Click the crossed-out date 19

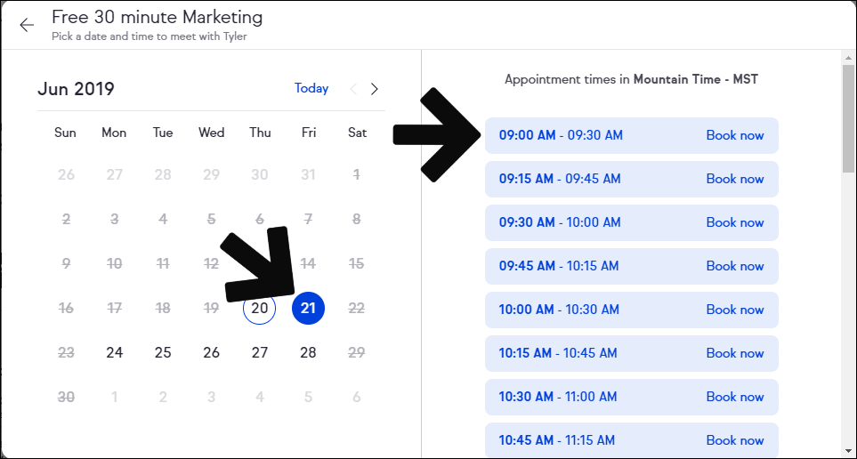211,308
